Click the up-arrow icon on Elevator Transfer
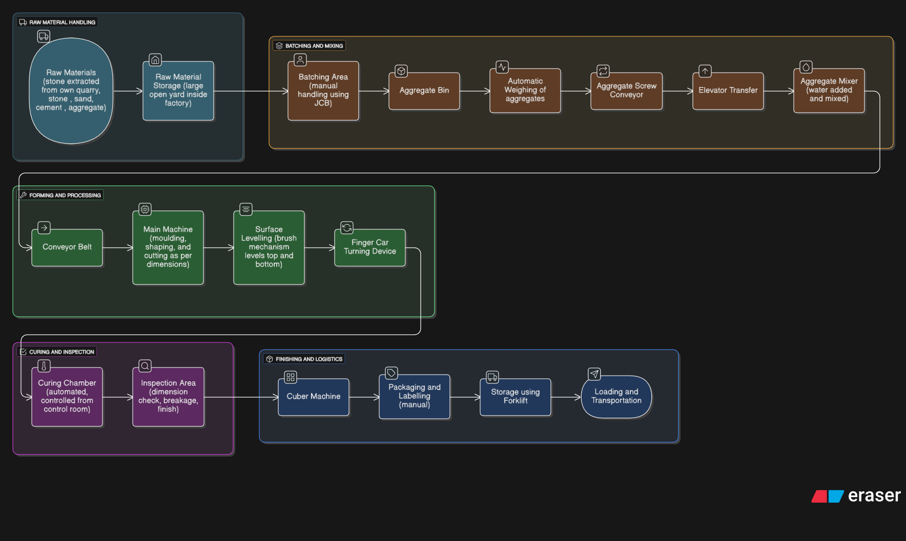The width and height of the screenshot is (906, 541). (705, 71)
